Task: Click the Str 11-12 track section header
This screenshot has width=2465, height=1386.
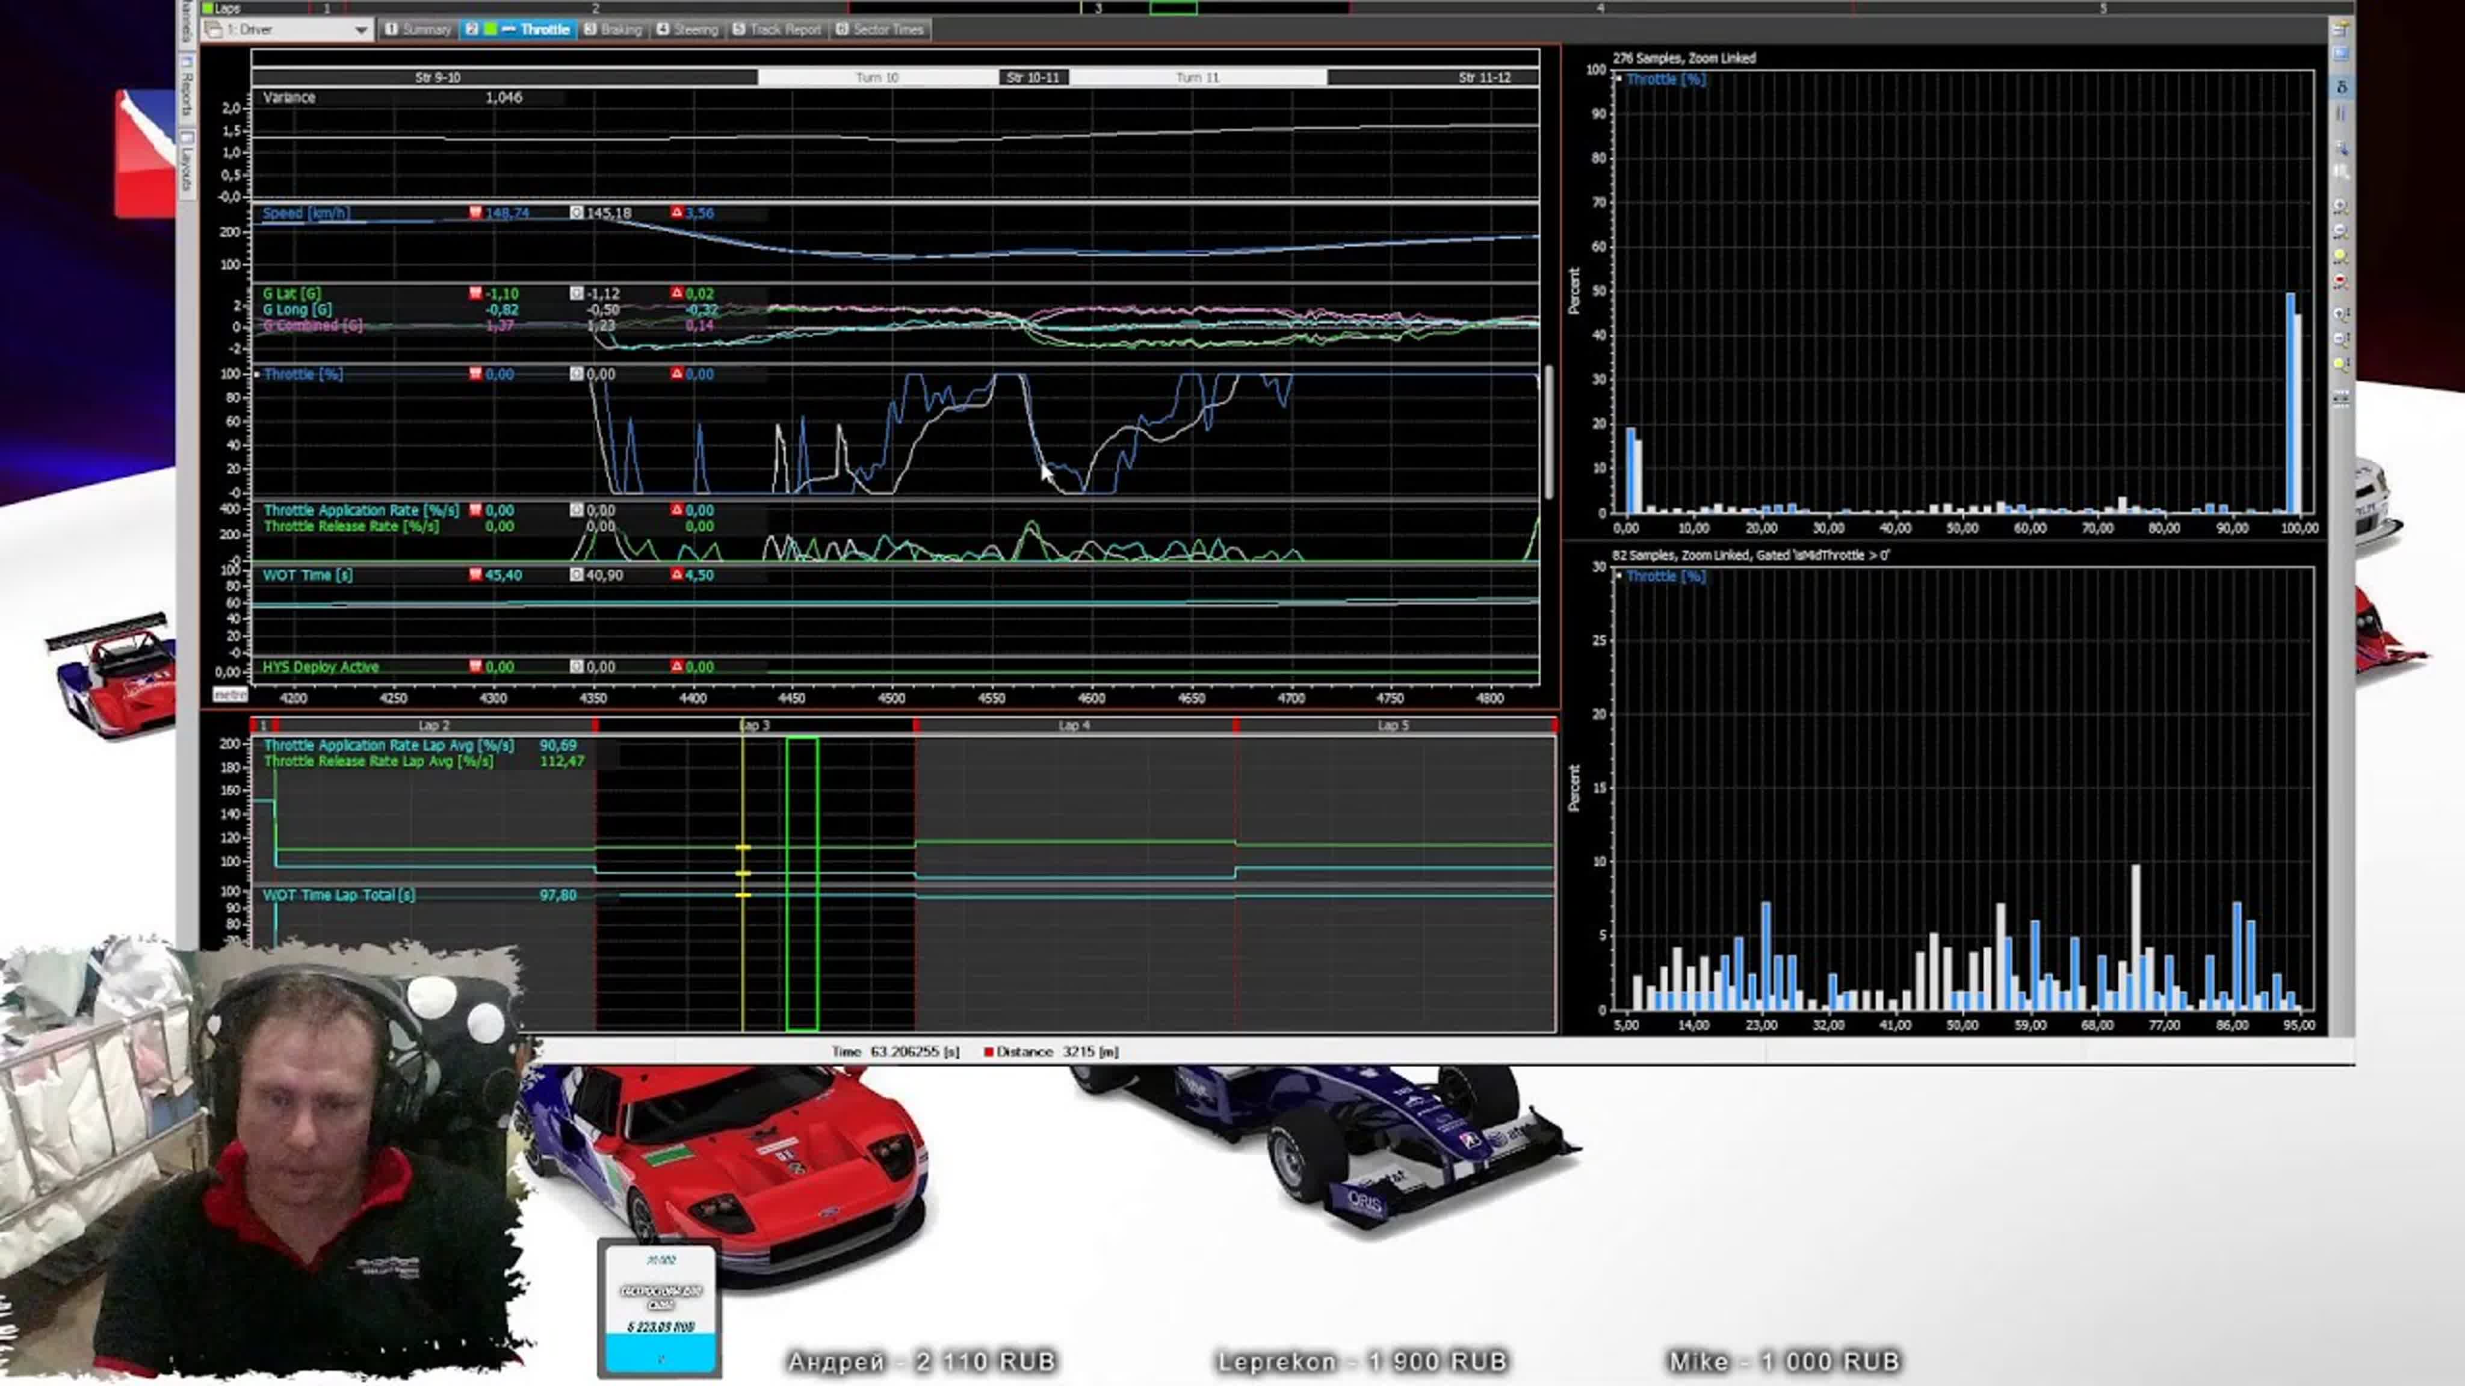Action: (1434, 78)
